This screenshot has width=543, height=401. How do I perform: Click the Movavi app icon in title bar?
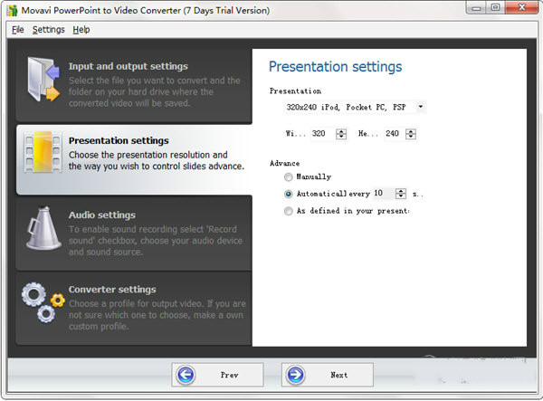click(12, 10)
